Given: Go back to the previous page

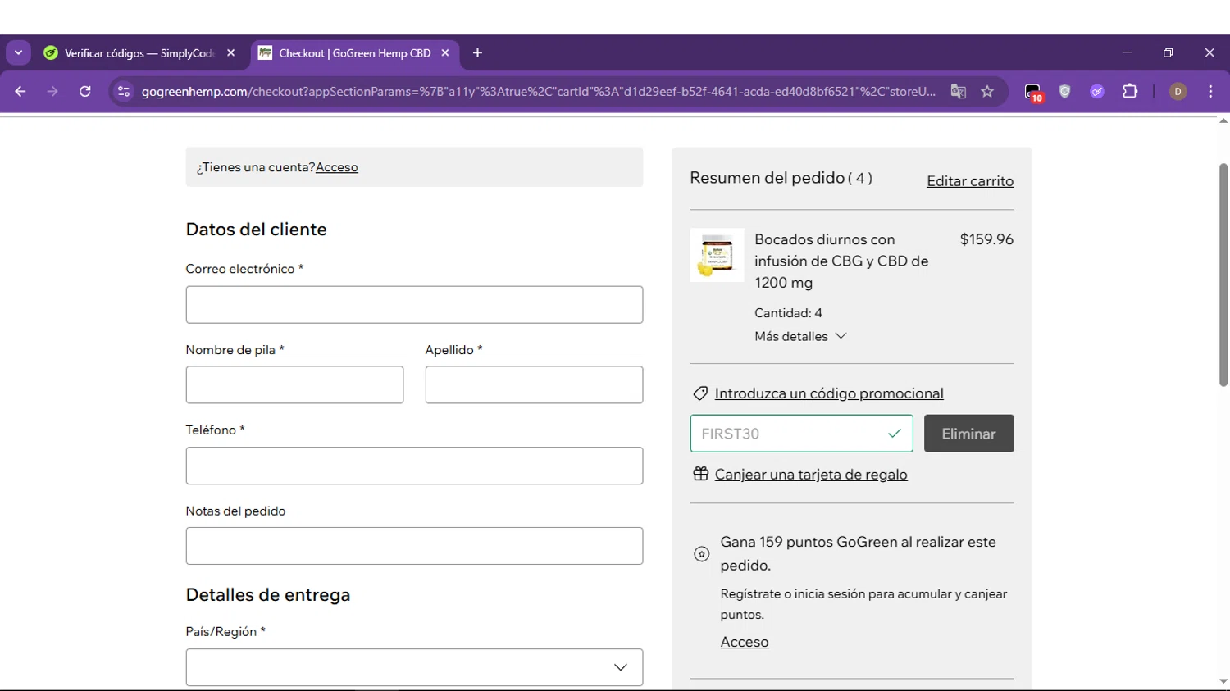Looking at the screenshot, I should 20,91.
